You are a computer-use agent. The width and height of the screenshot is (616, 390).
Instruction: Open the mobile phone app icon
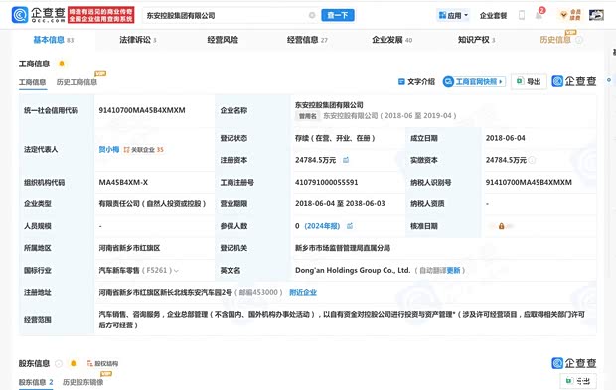coord(522,15)
